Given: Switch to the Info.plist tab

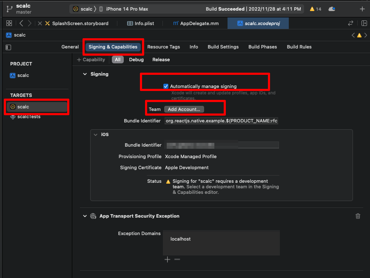Looking at the screenshot, I should pos(140,23).
